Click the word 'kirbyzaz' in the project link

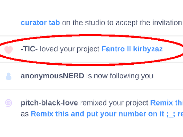coord(148,49)
